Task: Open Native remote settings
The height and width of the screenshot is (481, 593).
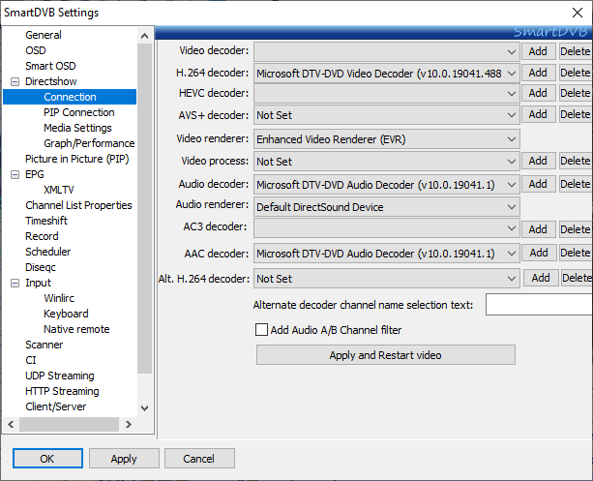Action: coord(76,330)
